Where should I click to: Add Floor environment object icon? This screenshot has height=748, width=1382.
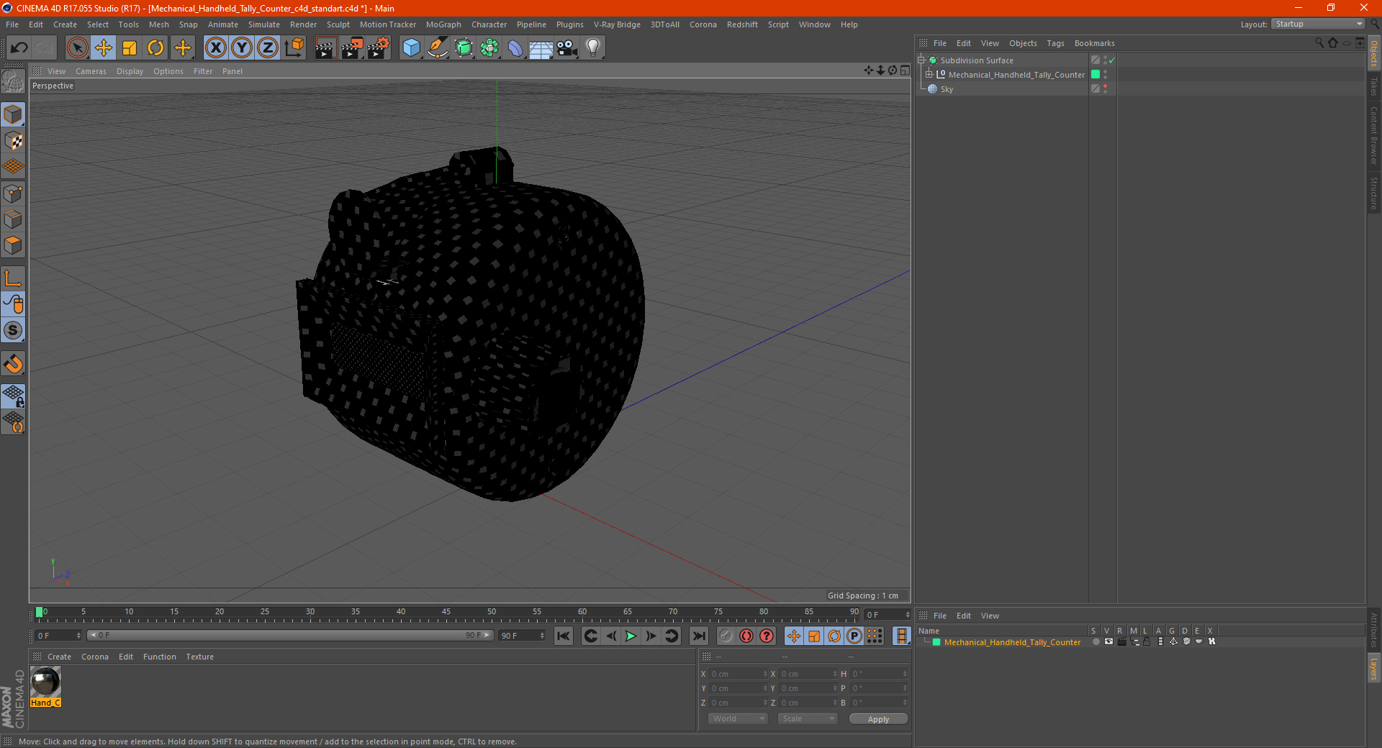pos(541,48)
